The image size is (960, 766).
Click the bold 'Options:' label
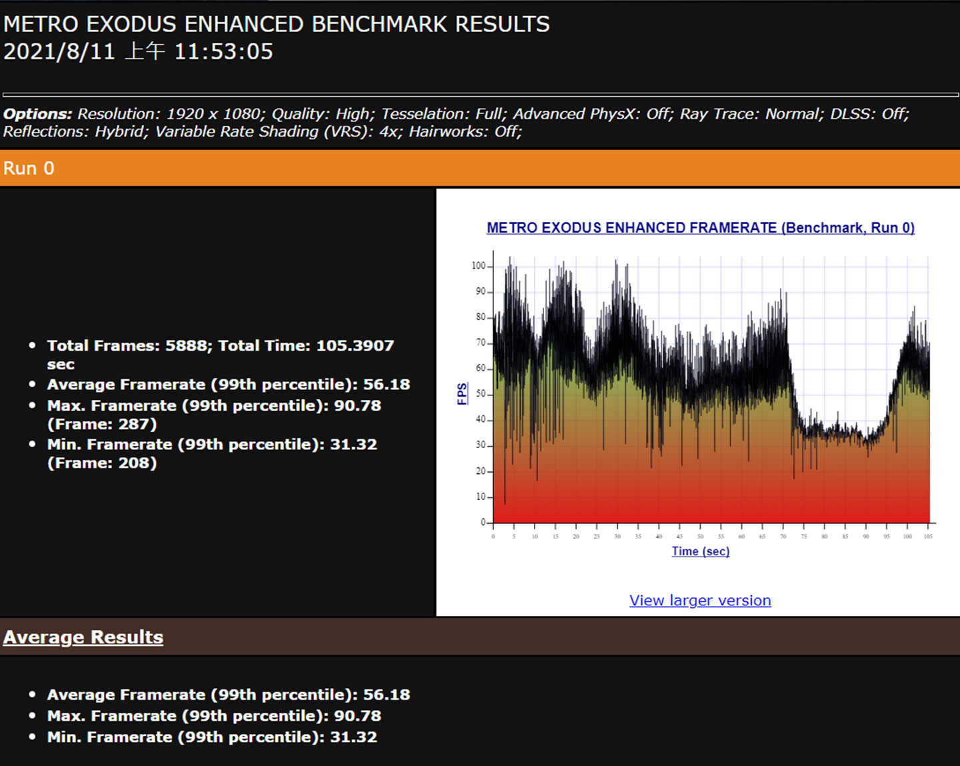tap(37, 114)
